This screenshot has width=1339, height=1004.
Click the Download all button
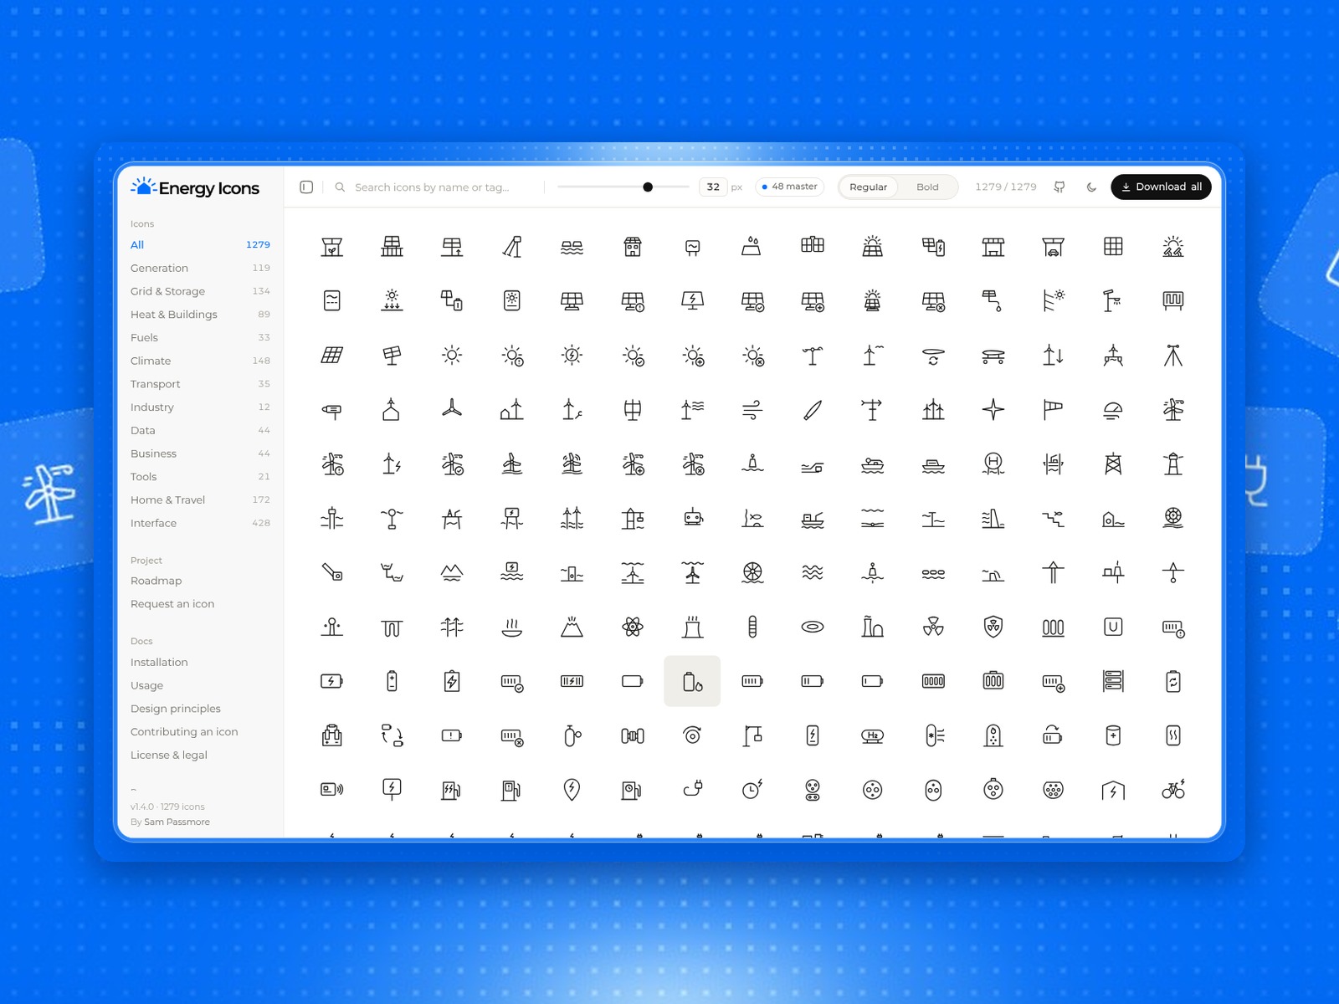1161,187
